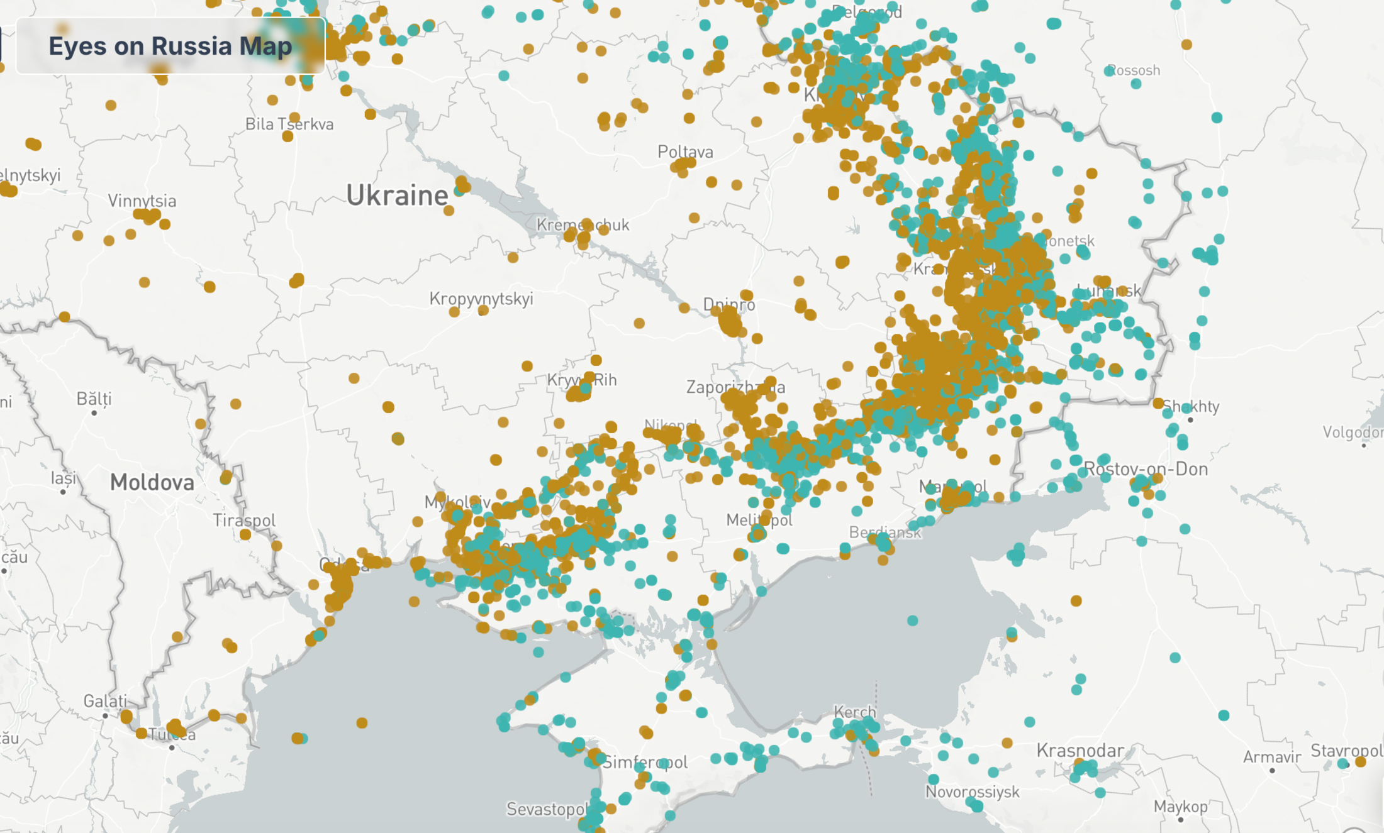The height and width of the screenshot is (833, 1384).
Task: Click the Poltava city label
Action: [685, 152]
